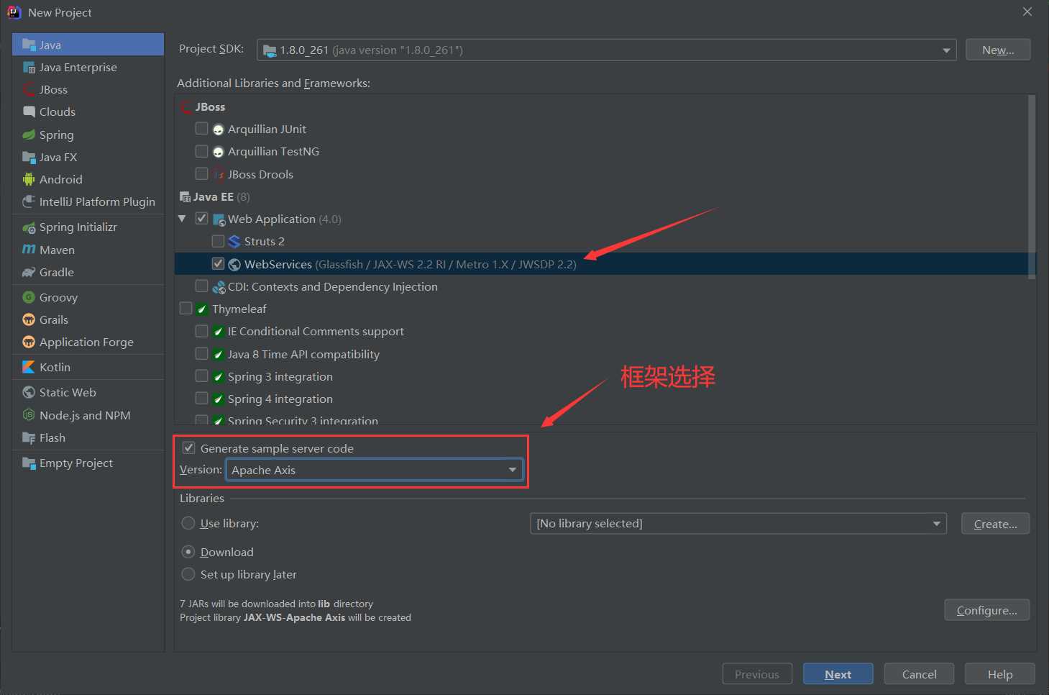This screenshot has width=1049, height=695.
Task: Enable the Arquillian TestNG checkbox
Action: tap(201, 151)
